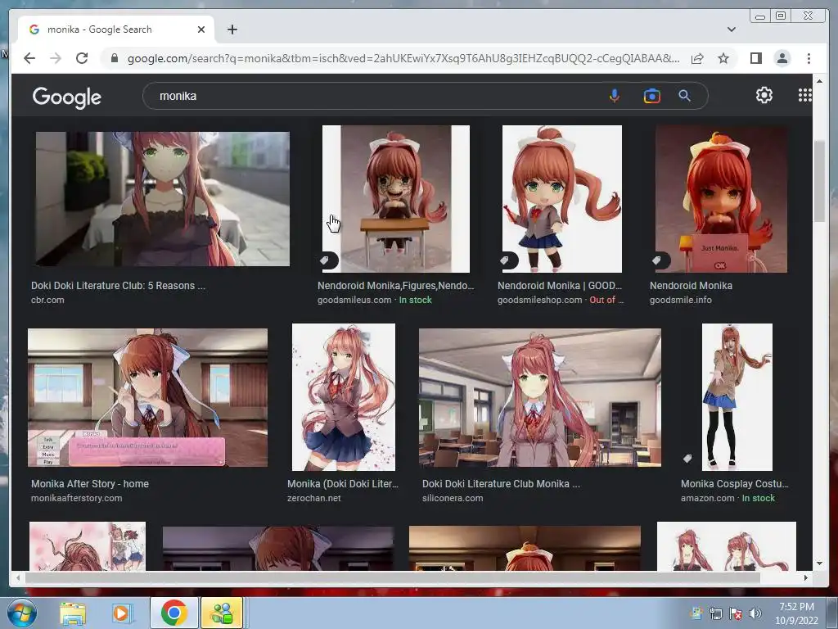The height and width of the screenshot is (629, 838).
Task: Open Chrome three-dot menu
Action: point(809,58)
